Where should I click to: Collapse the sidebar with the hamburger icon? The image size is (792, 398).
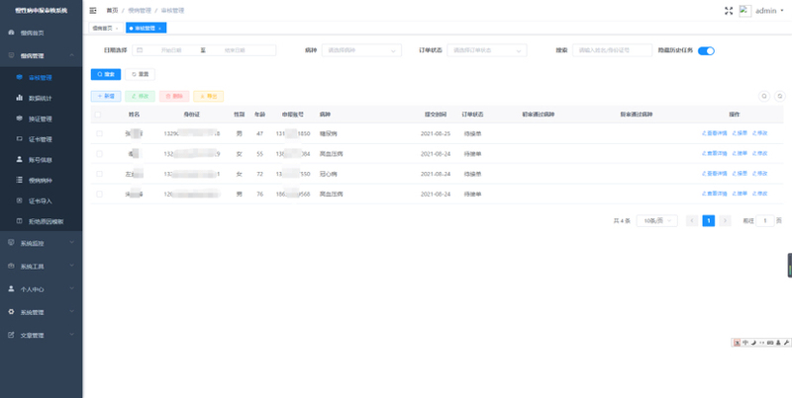coord(93,10)
